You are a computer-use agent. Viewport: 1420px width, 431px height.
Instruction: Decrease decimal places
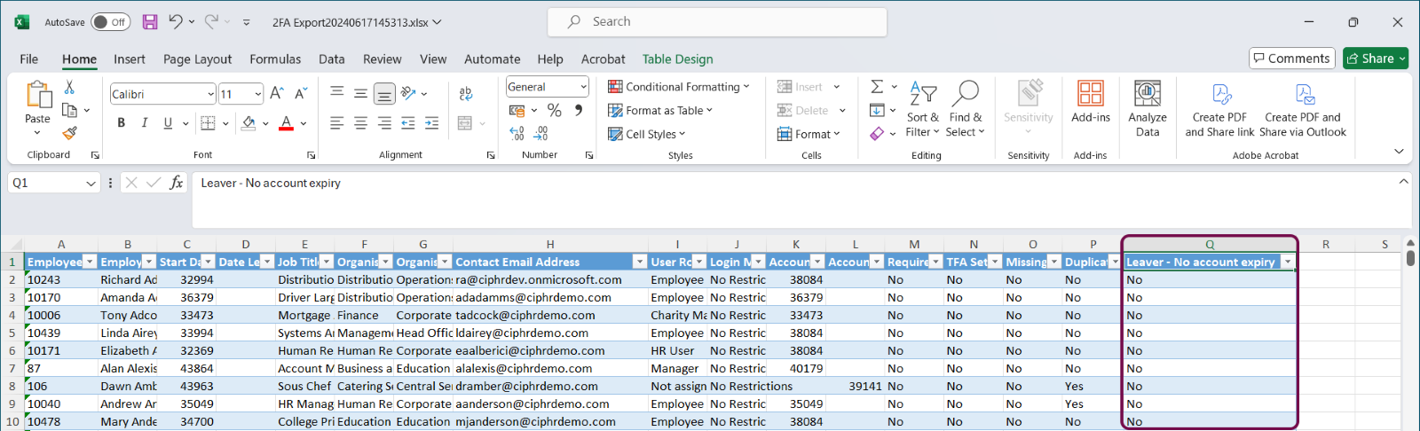click(541, 133)
